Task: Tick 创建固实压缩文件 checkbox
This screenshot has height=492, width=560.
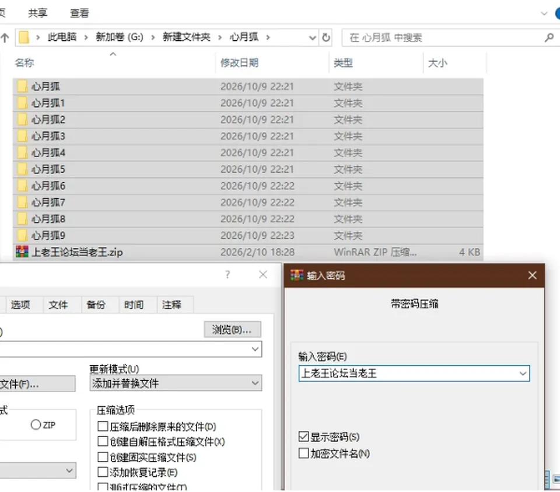Action: click(x=103, y=457)
